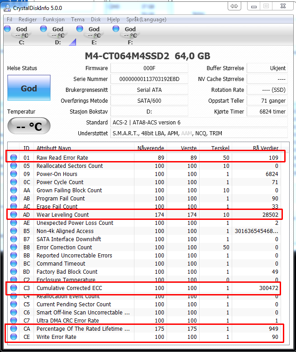Click the model title M4-CT064M4SSD2 64,0 GB
296x352 pixels.
click(x=148, y=56)
